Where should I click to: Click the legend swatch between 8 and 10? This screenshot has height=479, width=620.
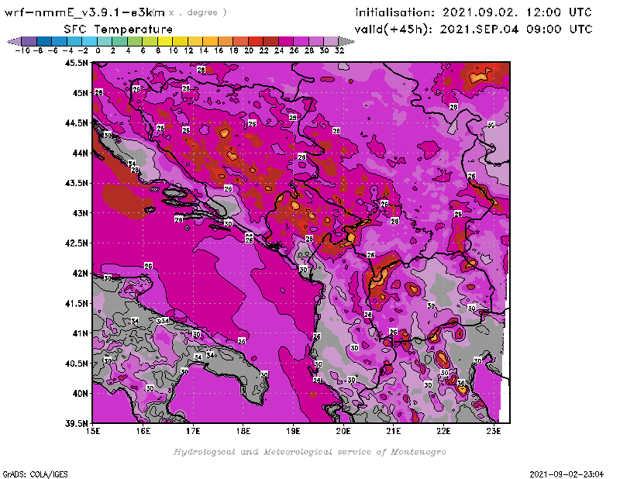pos(165,41)
